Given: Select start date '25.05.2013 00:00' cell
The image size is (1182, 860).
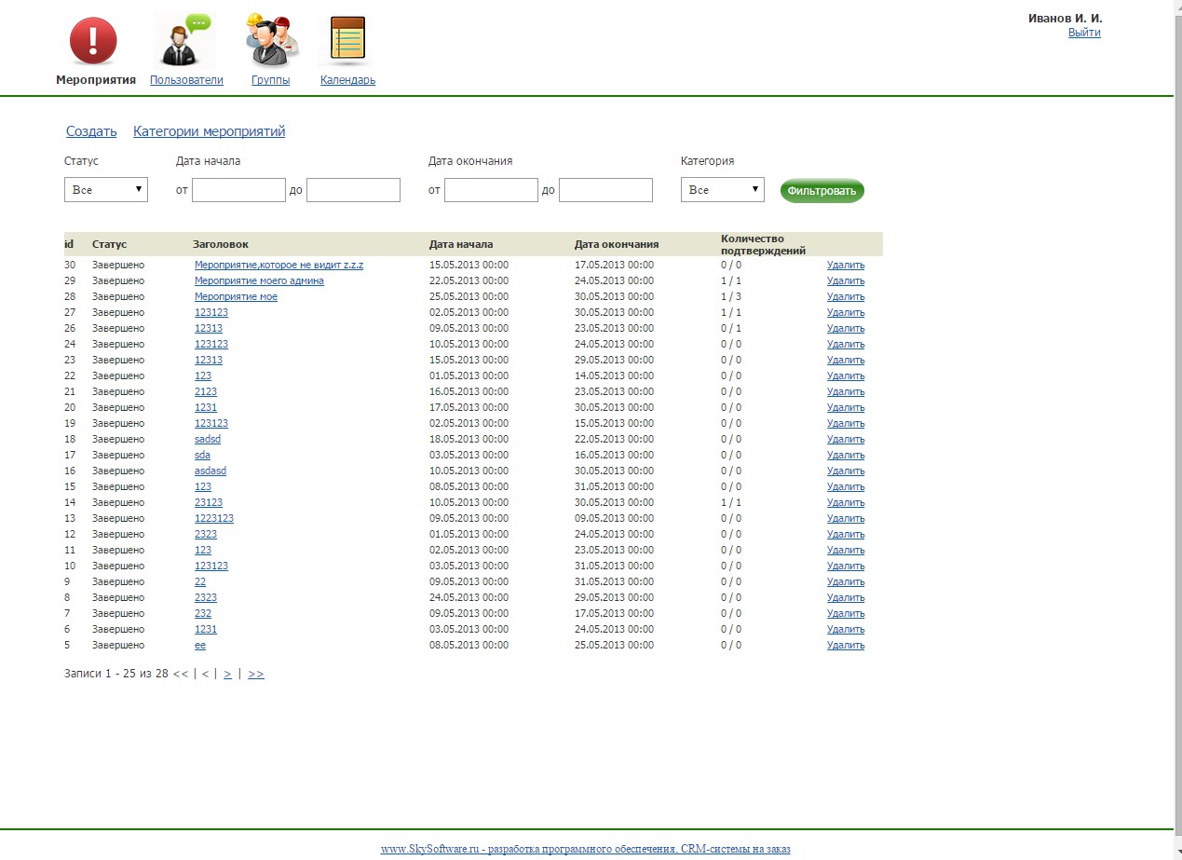Looking at the screenshot, I should point(469,297).
